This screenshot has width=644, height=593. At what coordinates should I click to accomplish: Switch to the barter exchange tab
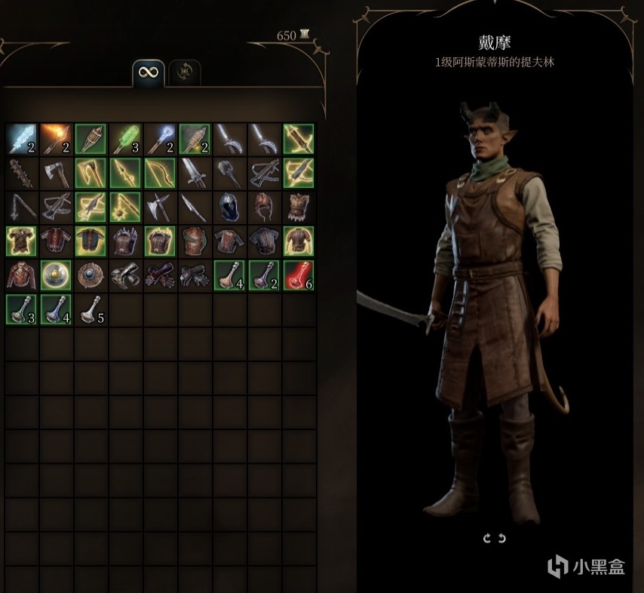[x=185, y=73]
